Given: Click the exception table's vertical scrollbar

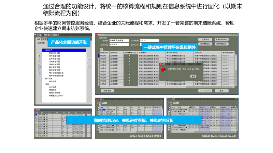Looking at the screenshot, I should click(x=236, y=70).
